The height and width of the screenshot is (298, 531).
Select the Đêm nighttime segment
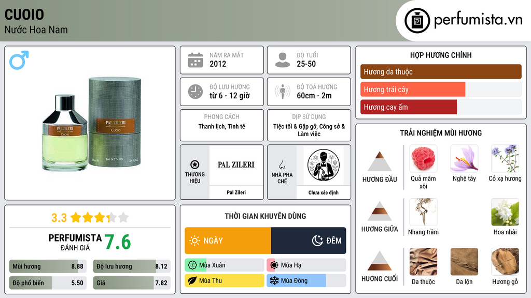pos(309,241)
